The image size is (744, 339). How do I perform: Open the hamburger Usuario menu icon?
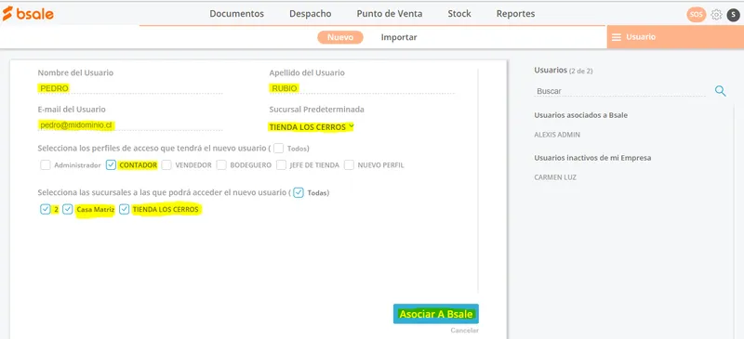pyautogui.click(x=617, y=37)
